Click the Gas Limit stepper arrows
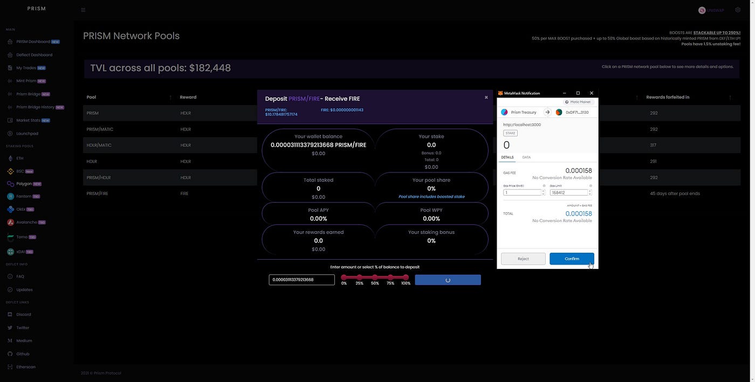The image size is (755, 382). pyautogui.click(x=590, y=192)
